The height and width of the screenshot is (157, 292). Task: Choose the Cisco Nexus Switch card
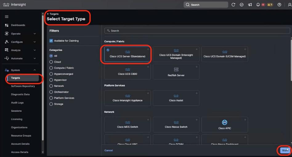176,124
